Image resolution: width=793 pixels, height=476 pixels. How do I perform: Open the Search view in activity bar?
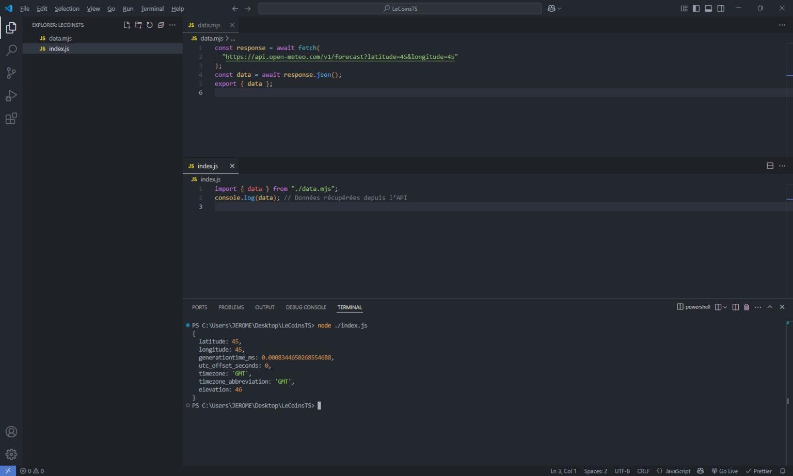pos(11,50)
